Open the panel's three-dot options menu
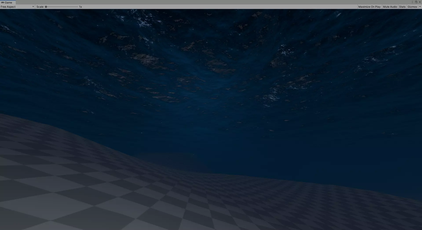The width and height of the screenshot is (422, 230). click(412, 2)
